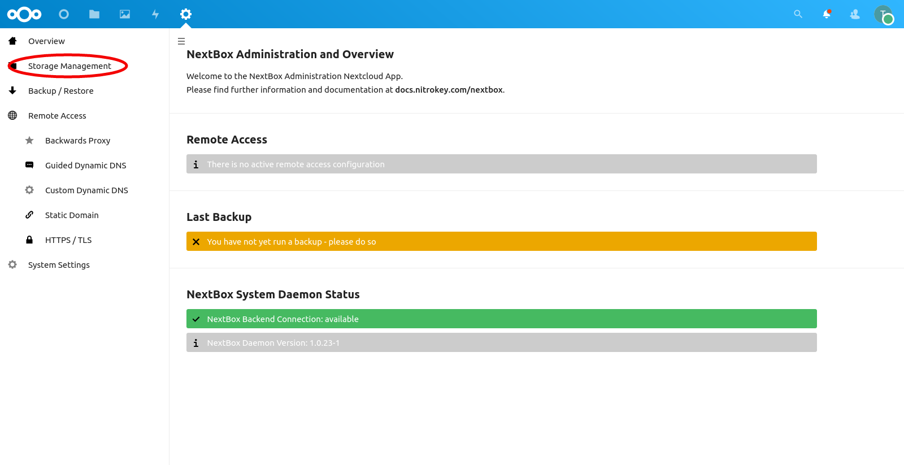The width and height of the screenshot is (904, 465).
Task: Click the down-arrow icon beside Backup / Restore
Action: (x=12, y=90)
